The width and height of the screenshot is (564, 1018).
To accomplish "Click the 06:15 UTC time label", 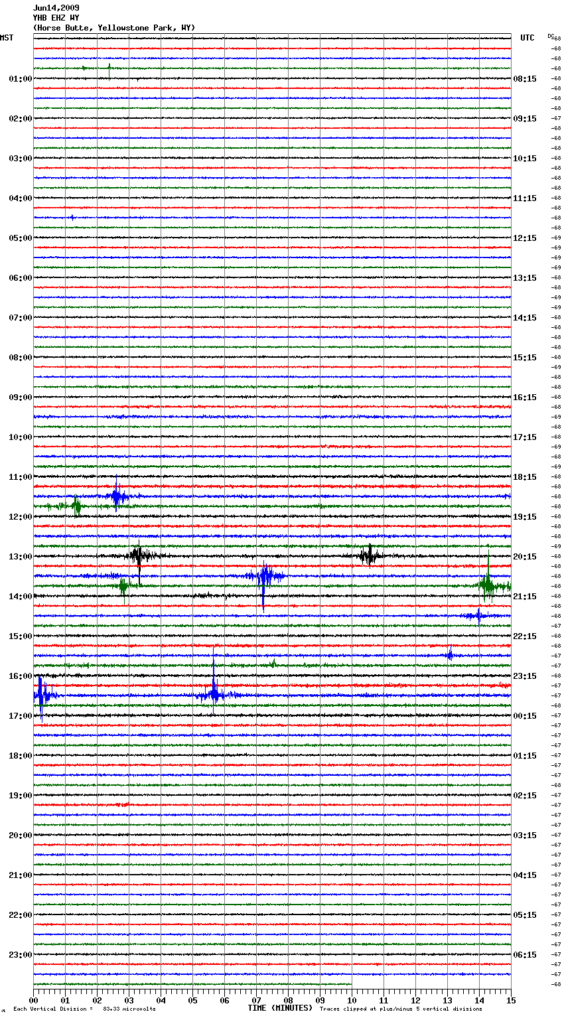I will point(525,955).
